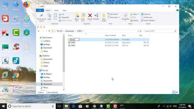This screenshot has width=194, height=109.
Task: Click Downloads in the address breadcrumb
Action: (70, 31)
